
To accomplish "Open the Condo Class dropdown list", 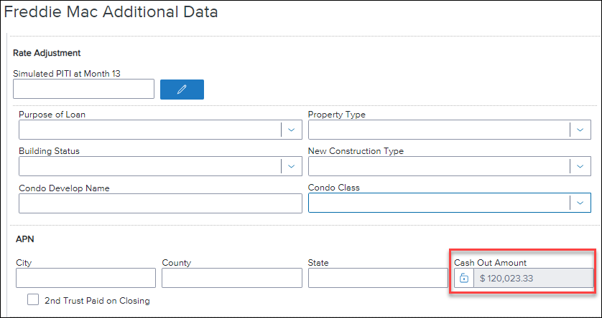I will (x=450, y=203).
